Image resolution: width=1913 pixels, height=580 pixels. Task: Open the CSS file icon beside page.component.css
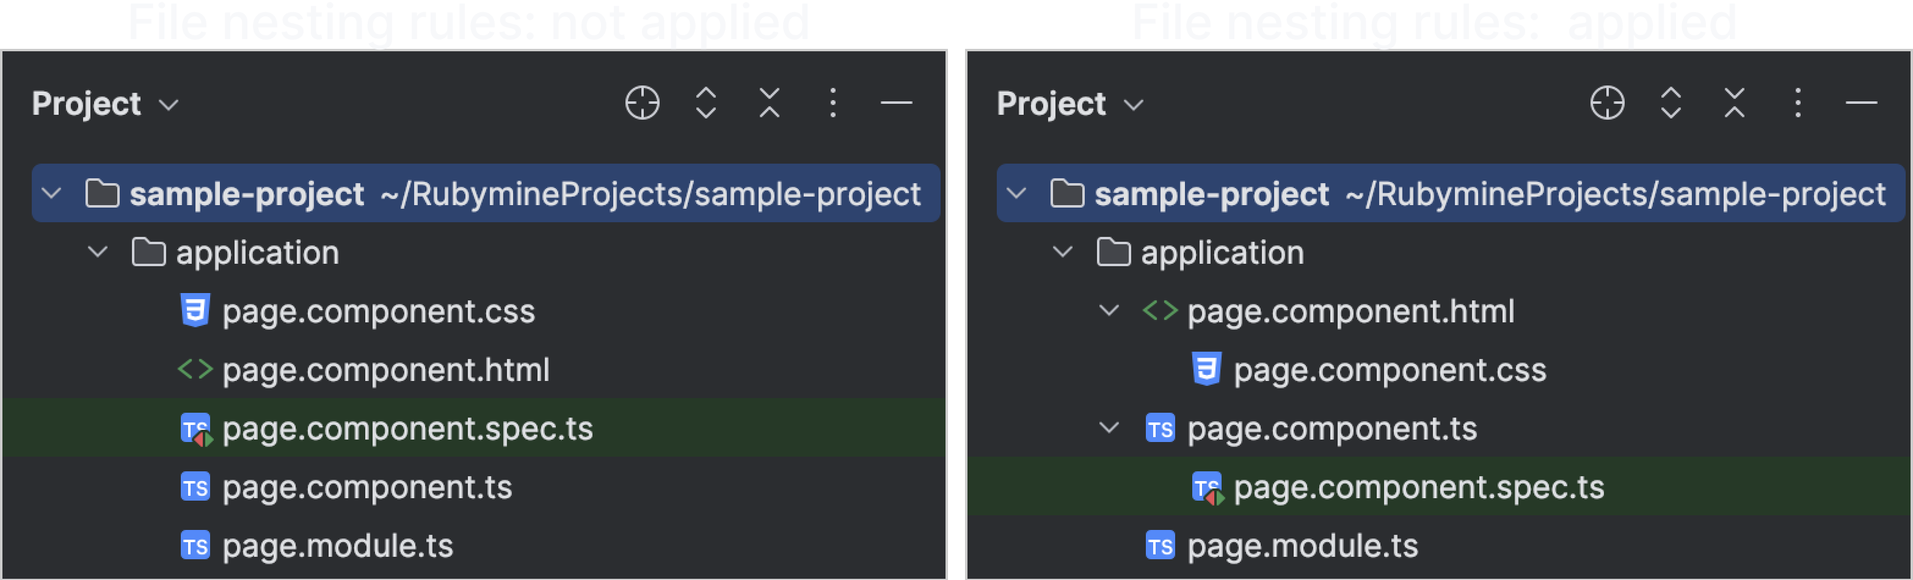pos(195,311)
